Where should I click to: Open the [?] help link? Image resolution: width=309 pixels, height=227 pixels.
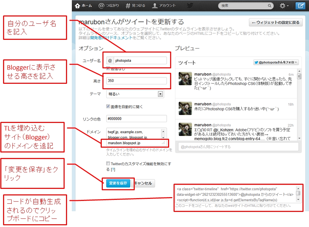113,170
